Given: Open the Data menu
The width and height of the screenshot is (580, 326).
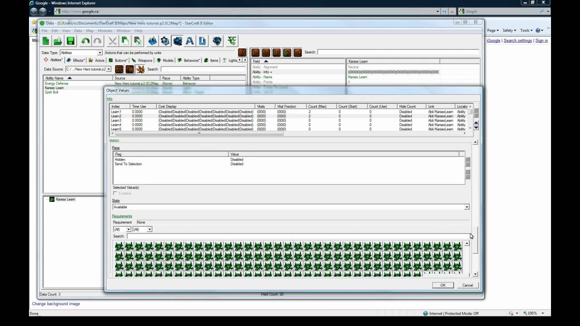Looking at the screenshot, I should [x=78, y=31].
